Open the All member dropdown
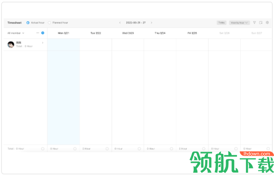This screenshot has width=274, height=176. 16,33
